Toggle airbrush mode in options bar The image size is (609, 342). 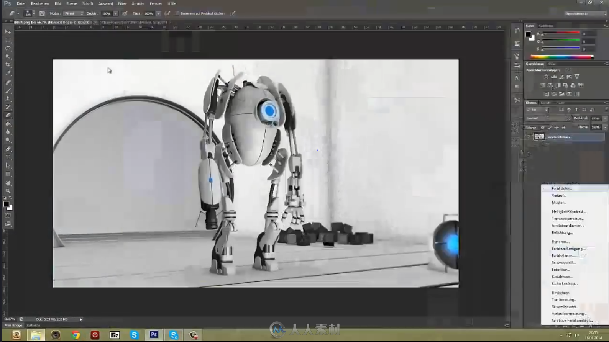(x=167, y=13)
